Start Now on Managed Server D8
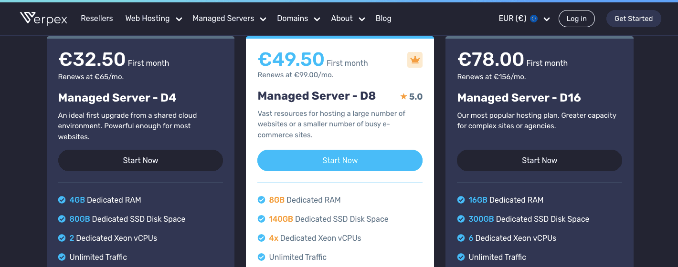Screen dimensions: 678x267 pyautogui.click(x=340, y=160)
